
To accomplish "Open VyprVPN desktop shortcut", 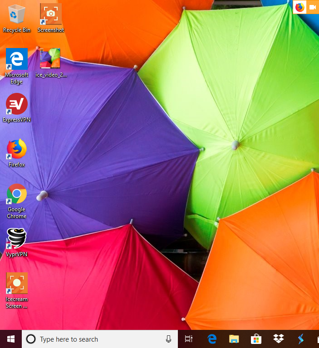I will tap(17, 238).
